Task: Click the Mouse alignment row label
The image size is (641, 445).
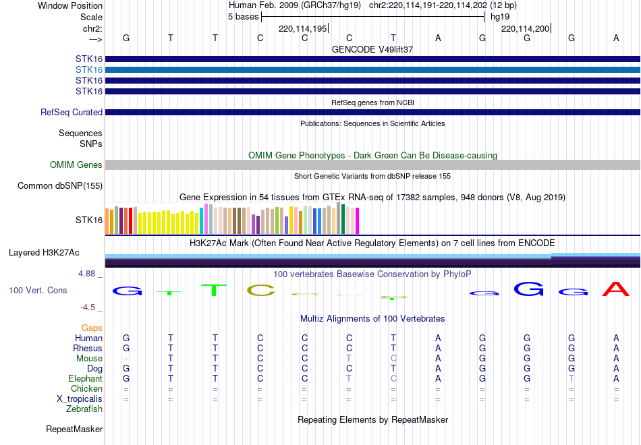Action: (89, 359)
